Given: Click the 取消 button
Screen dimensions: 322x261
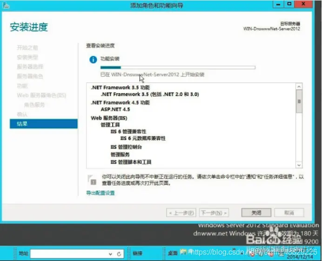Looking at the screenshot, I should [289, 213].
